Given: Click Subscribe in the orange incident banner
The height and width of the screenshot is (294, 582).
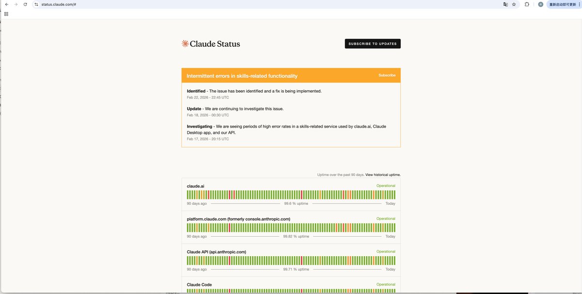Looking at the screenshot, I should [x=387, y=75].
